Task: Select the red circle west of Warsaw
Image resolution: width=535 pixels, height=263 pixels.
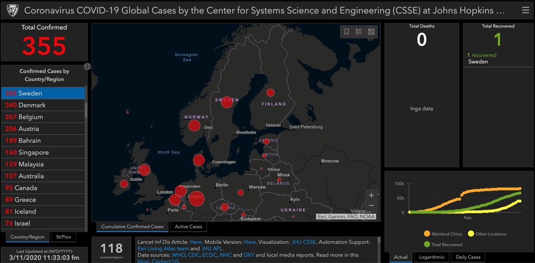Action: point(241,193)
